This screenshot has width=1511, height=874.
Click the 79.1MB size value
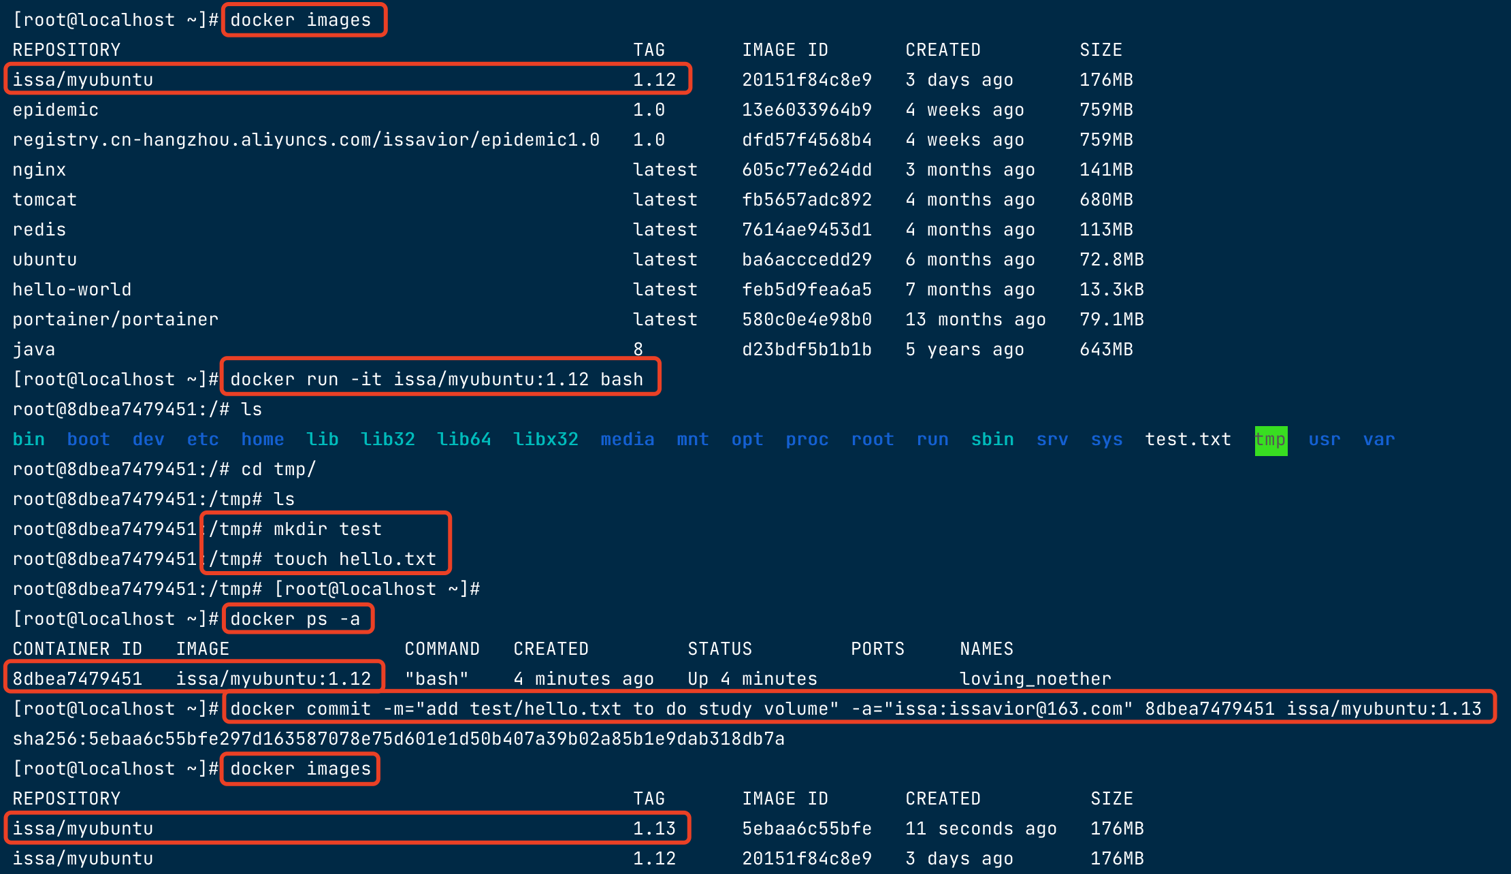[x=1111, y=319]
